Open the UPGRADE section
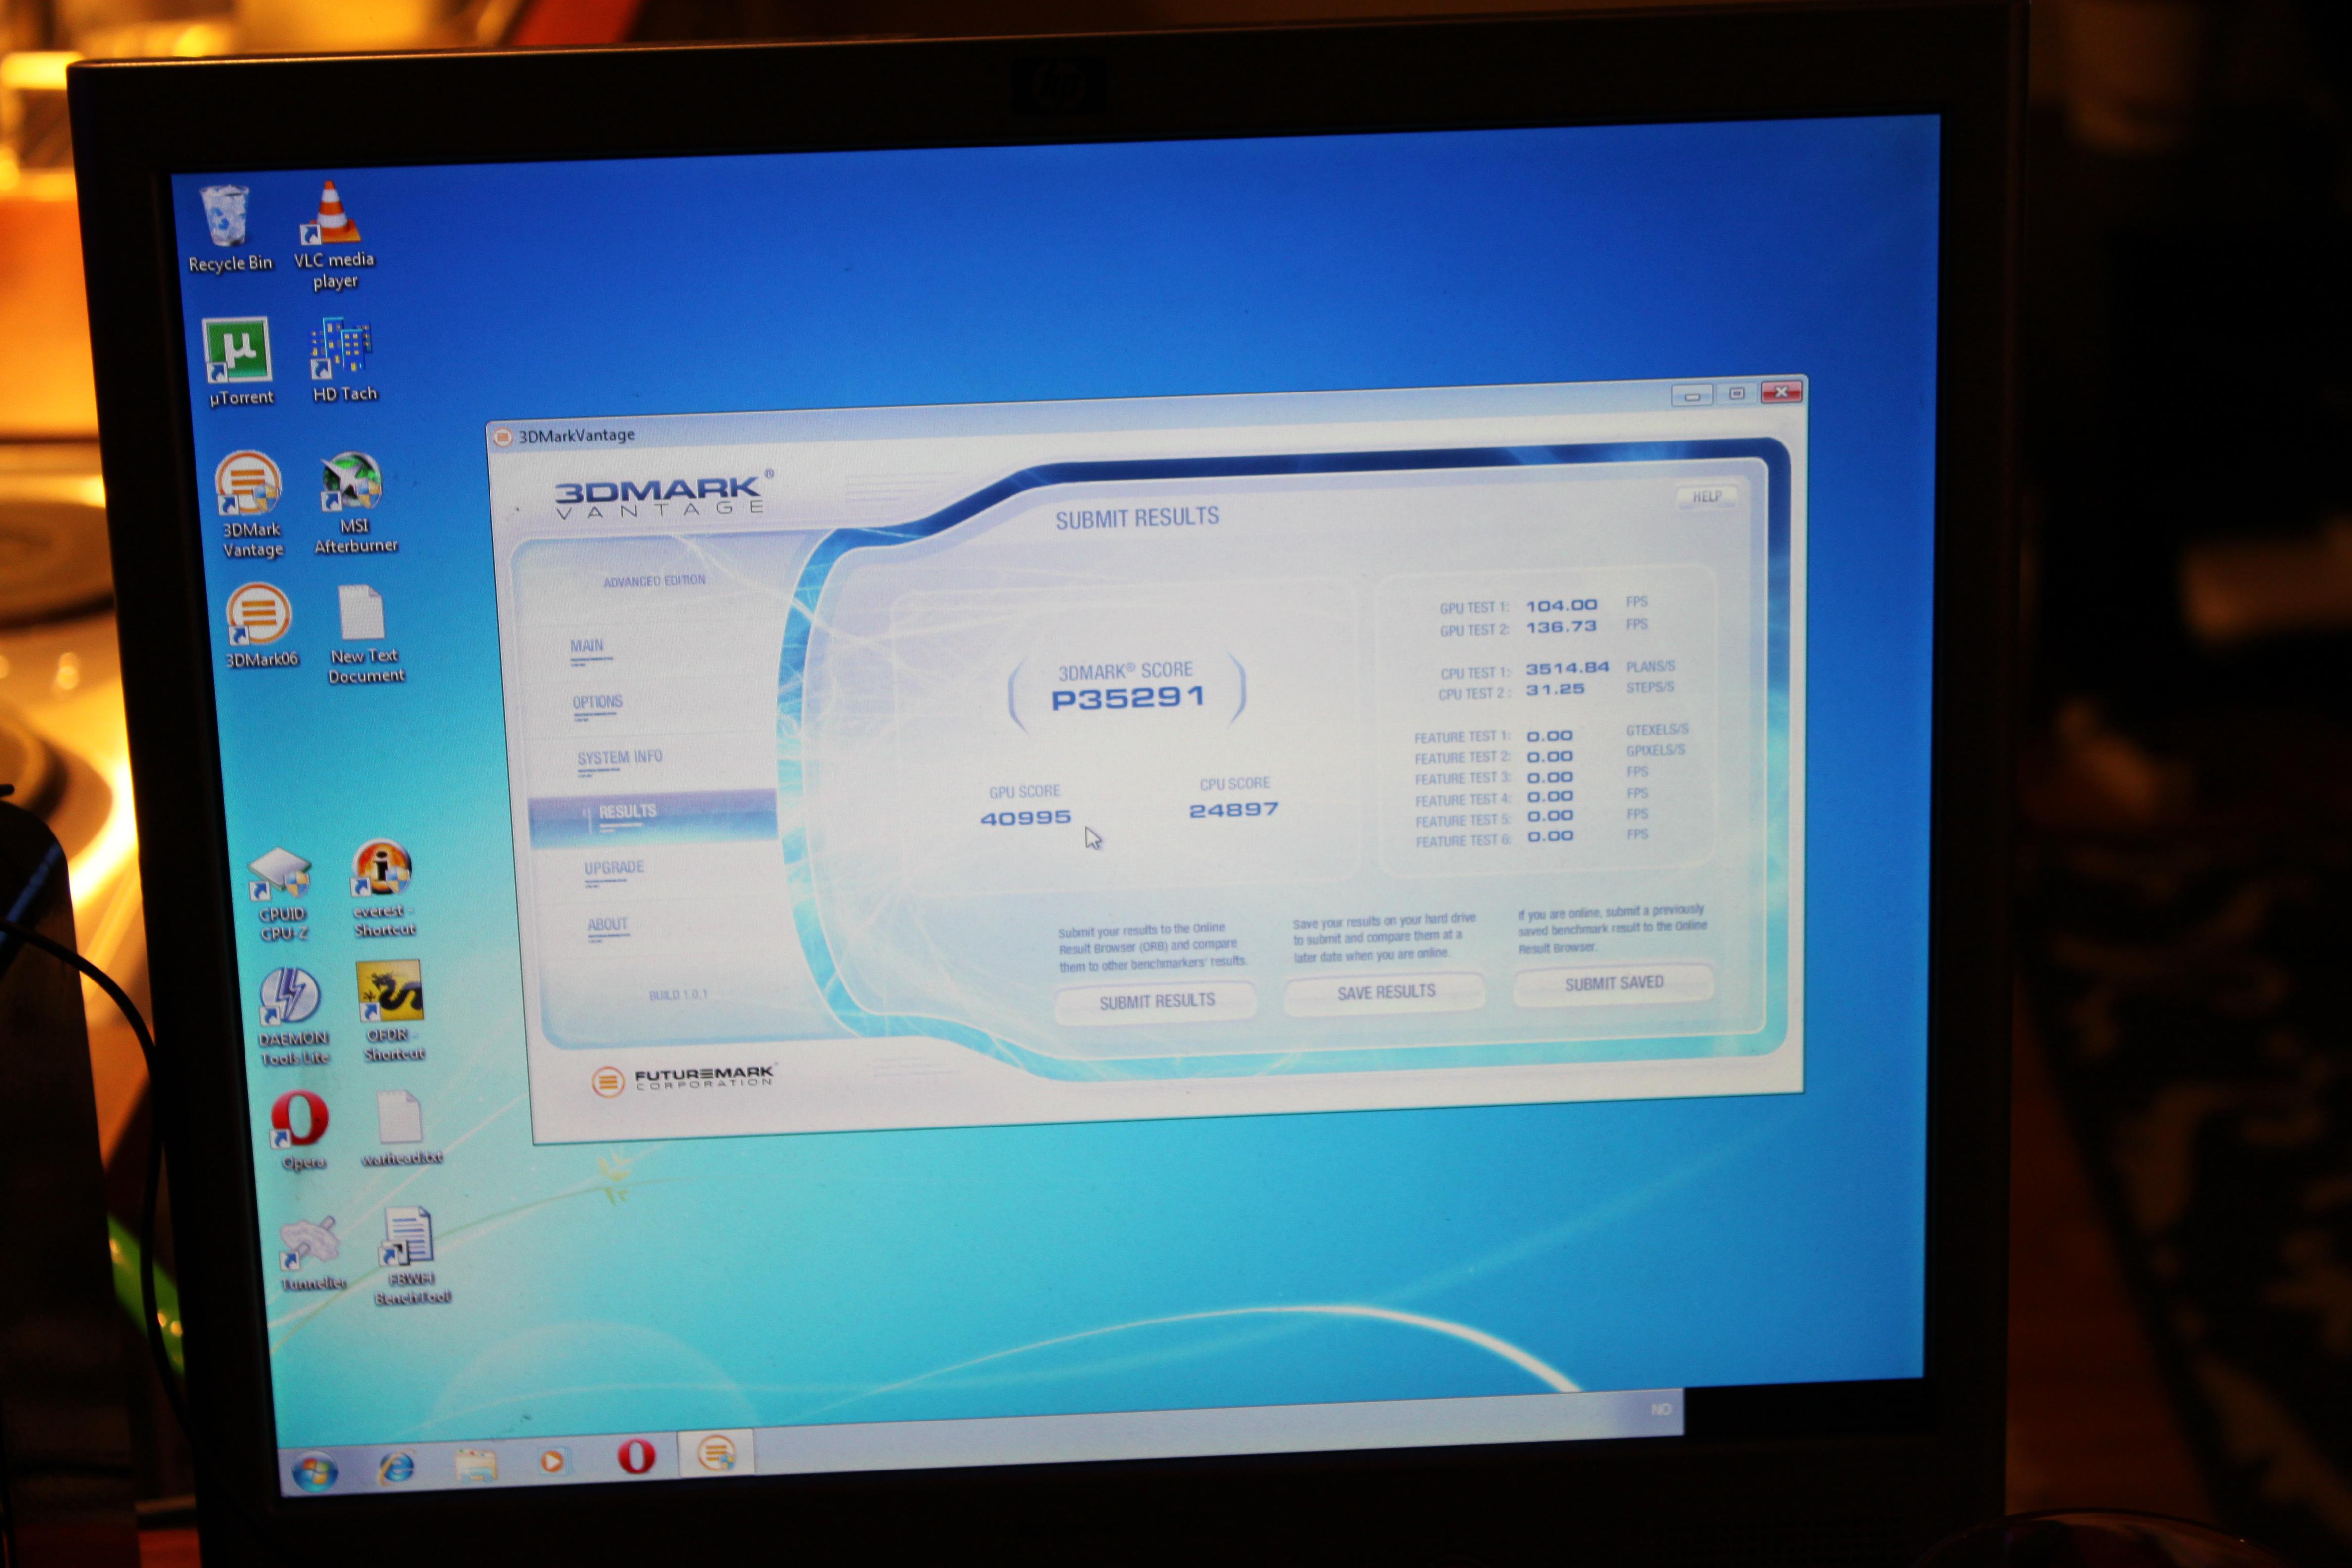2352x1568 pixels. pyautogui.click(x=614, y=867)
